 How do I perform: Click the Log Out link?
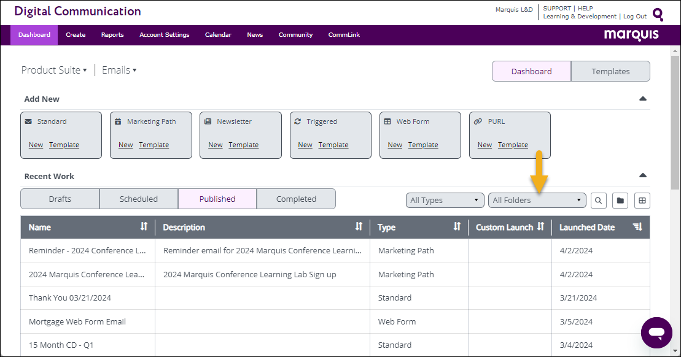pos(635,17)
